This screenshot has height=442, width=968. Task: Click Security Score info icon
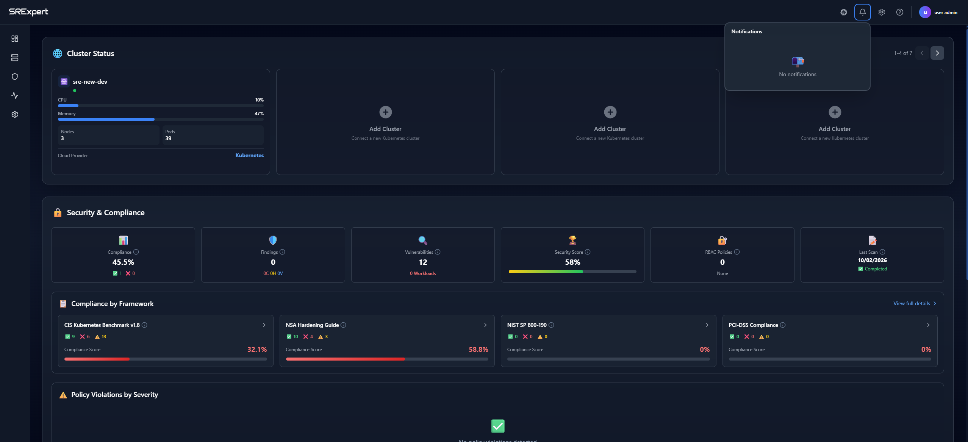[588, 252]
